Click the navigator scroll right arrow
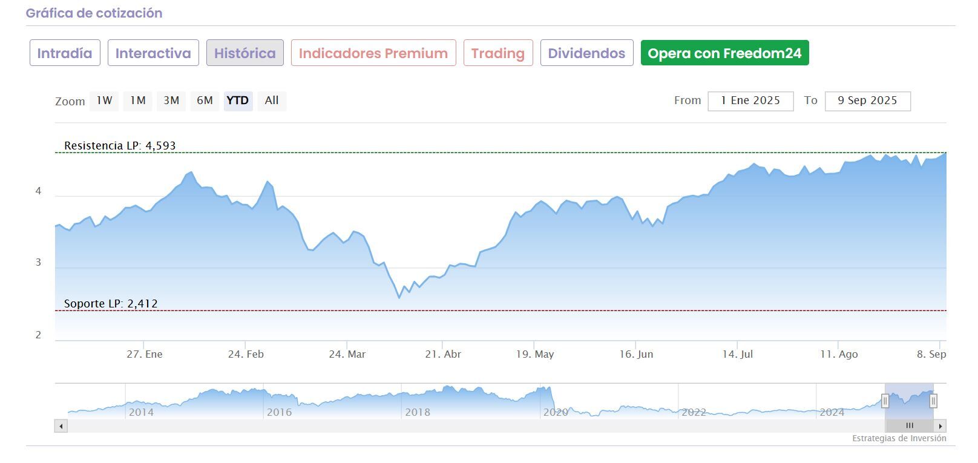The height and width of the screenshot is (463, 978). click(x=940, y=426)
